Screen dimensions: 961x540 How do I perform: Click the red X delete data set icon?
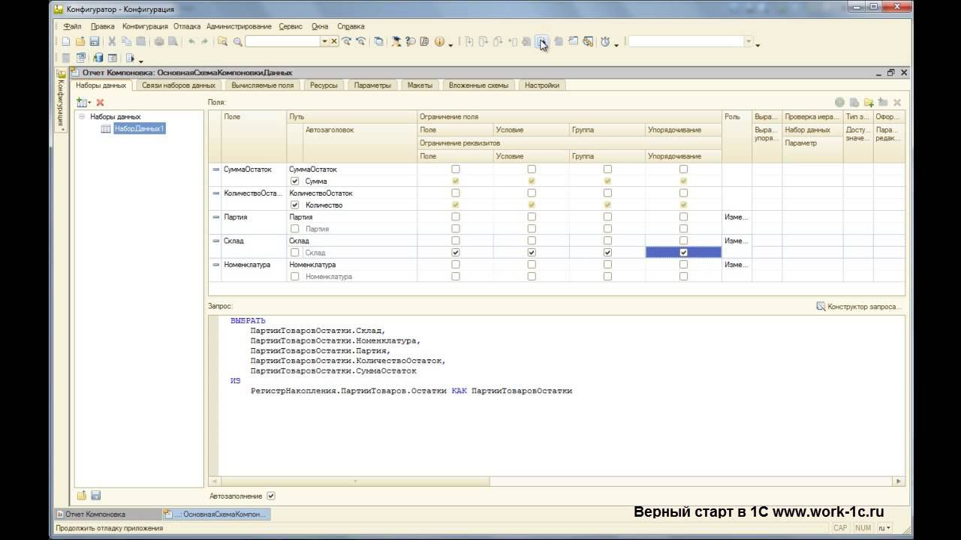100,102
